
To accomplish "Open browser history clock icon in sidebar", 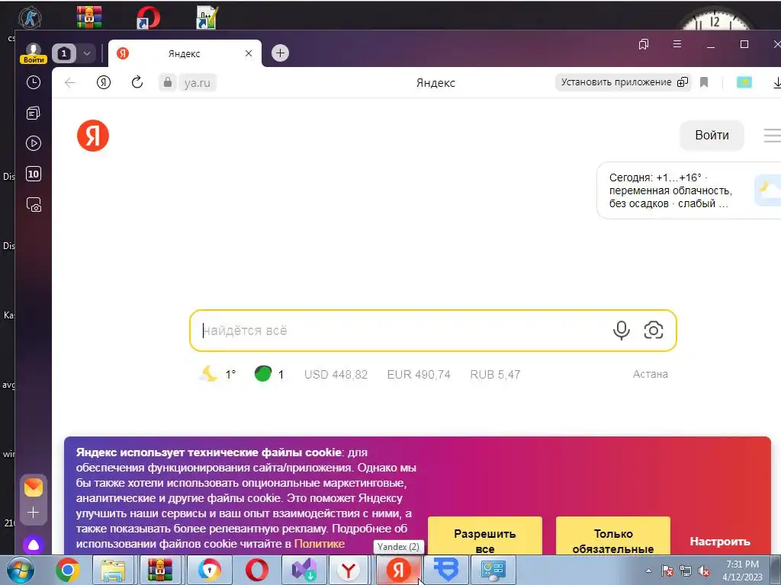I will pyautogui.click(x=34, y=82).
